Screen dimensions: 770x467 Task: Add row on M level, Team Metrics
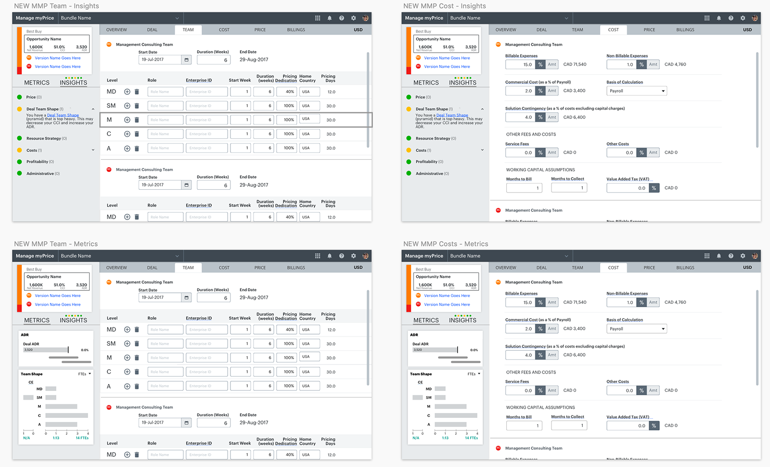point(127,358)
